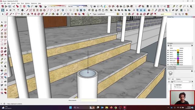
Task: Select the Freehand tool in left toolbar
Action: [x=5, y=30]
